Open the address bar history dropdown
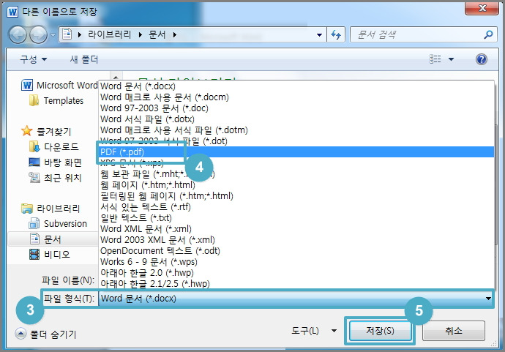Image resolution: width=505 pixels, height=352 pixels. click(319, 35)
